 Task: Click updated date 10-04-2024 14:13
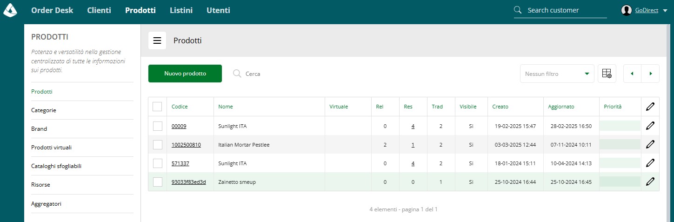pyautogui.click(x=571, y=163)
